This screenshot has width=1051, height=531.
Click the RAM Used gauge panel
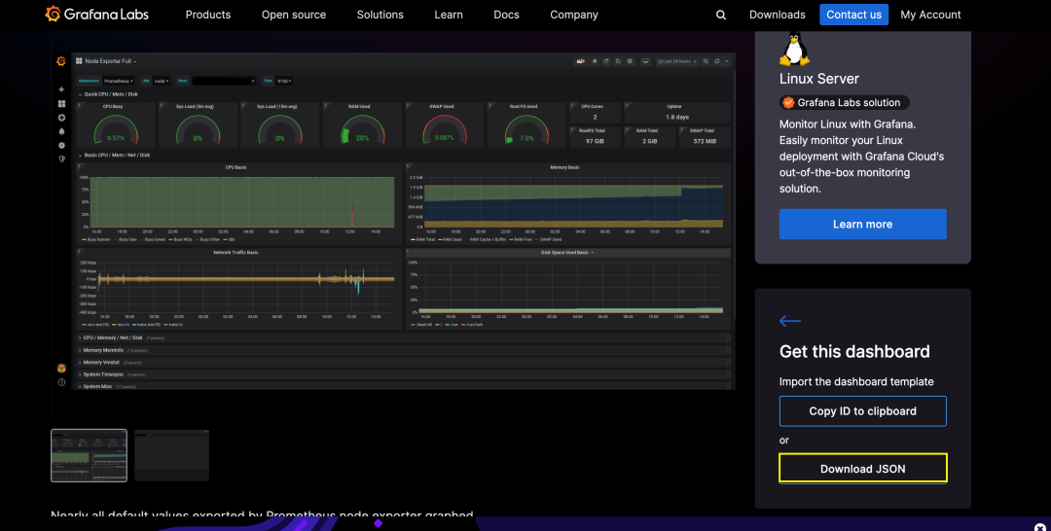coord(362,124)
